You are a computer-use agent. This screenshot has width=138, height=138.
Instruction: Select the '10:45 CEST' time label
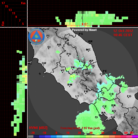click(123, 35)
